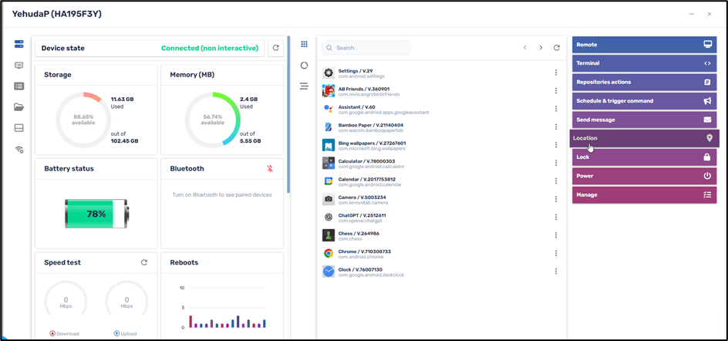Go to next page of apps
Screen dimensions: 728x341
pos(541,48)
